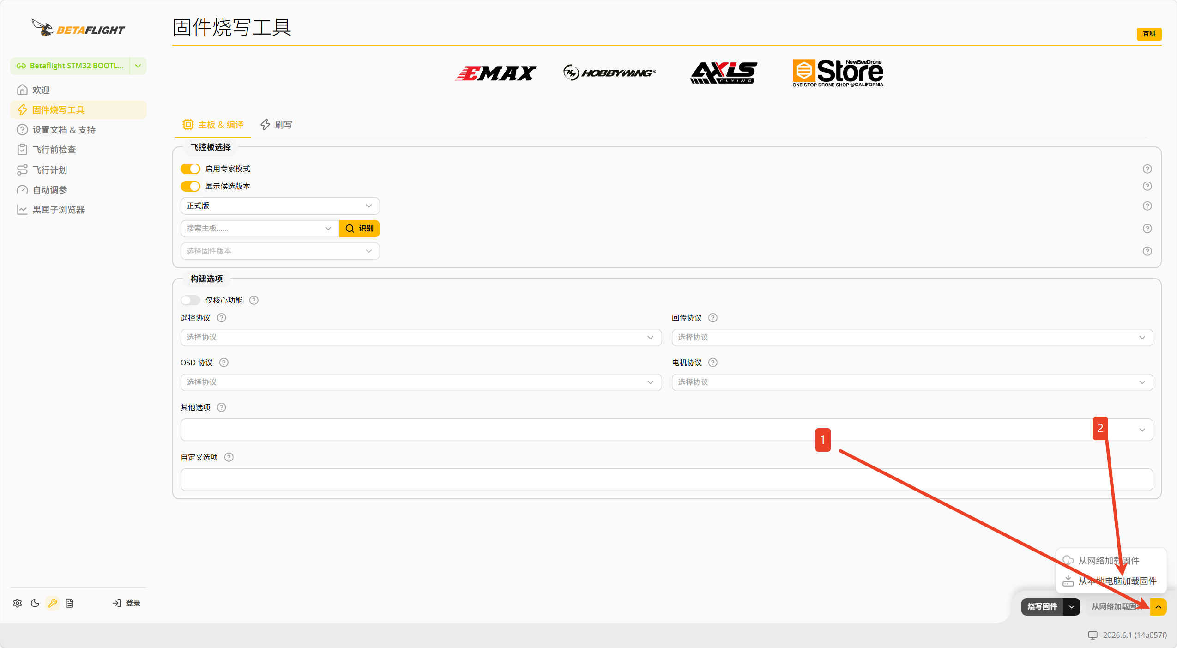Click help icon next to OSD 协议
The height and width of the screenshot is (648, 1177).
tap(224, 363)
